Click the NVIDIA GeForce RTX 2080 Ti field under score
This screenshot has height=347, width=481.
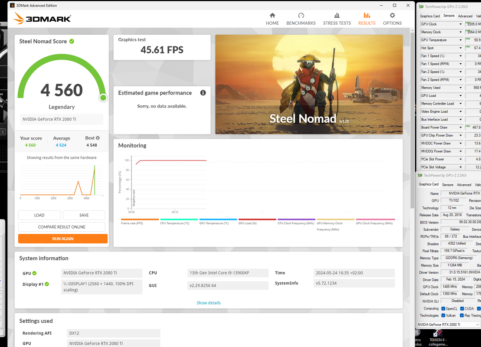pos(62,119)
